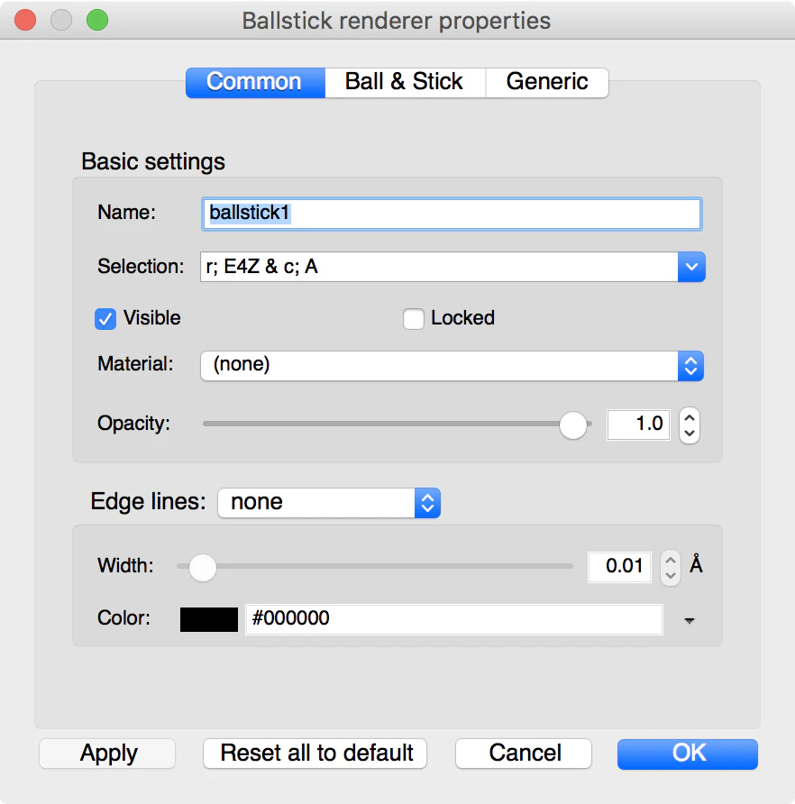795x804 pixels.
Task: Click edge width stepper up arrow
Action: [x=671, y=560]
